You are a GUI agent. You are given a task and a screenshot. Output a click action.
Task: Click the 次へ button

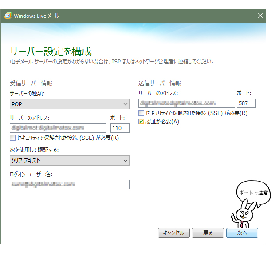[x=242, y=233]
